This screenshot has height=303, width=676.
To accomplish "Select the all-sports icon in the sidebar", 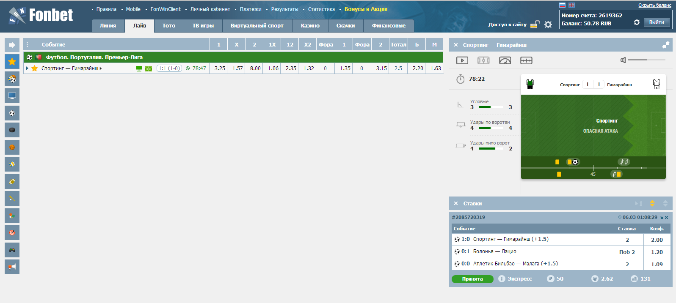I will (x=12, y=79).
